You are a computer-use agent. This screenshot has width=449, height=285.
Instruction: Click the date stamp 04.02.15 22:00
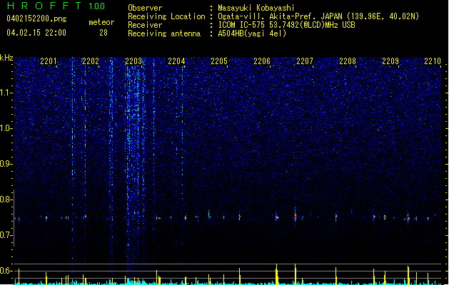click(36, 33)
